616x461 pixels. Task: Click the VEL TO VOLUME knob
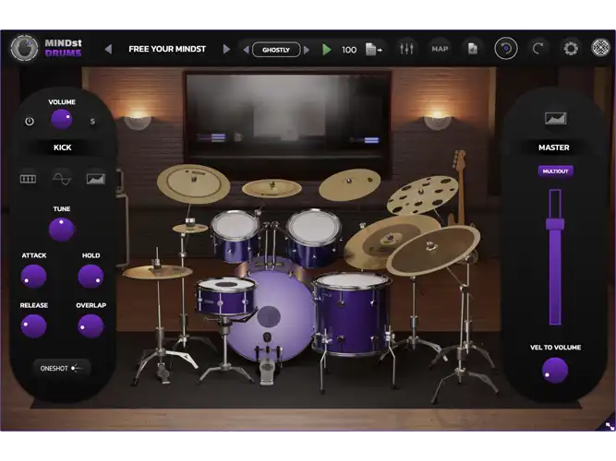point(555,370)
